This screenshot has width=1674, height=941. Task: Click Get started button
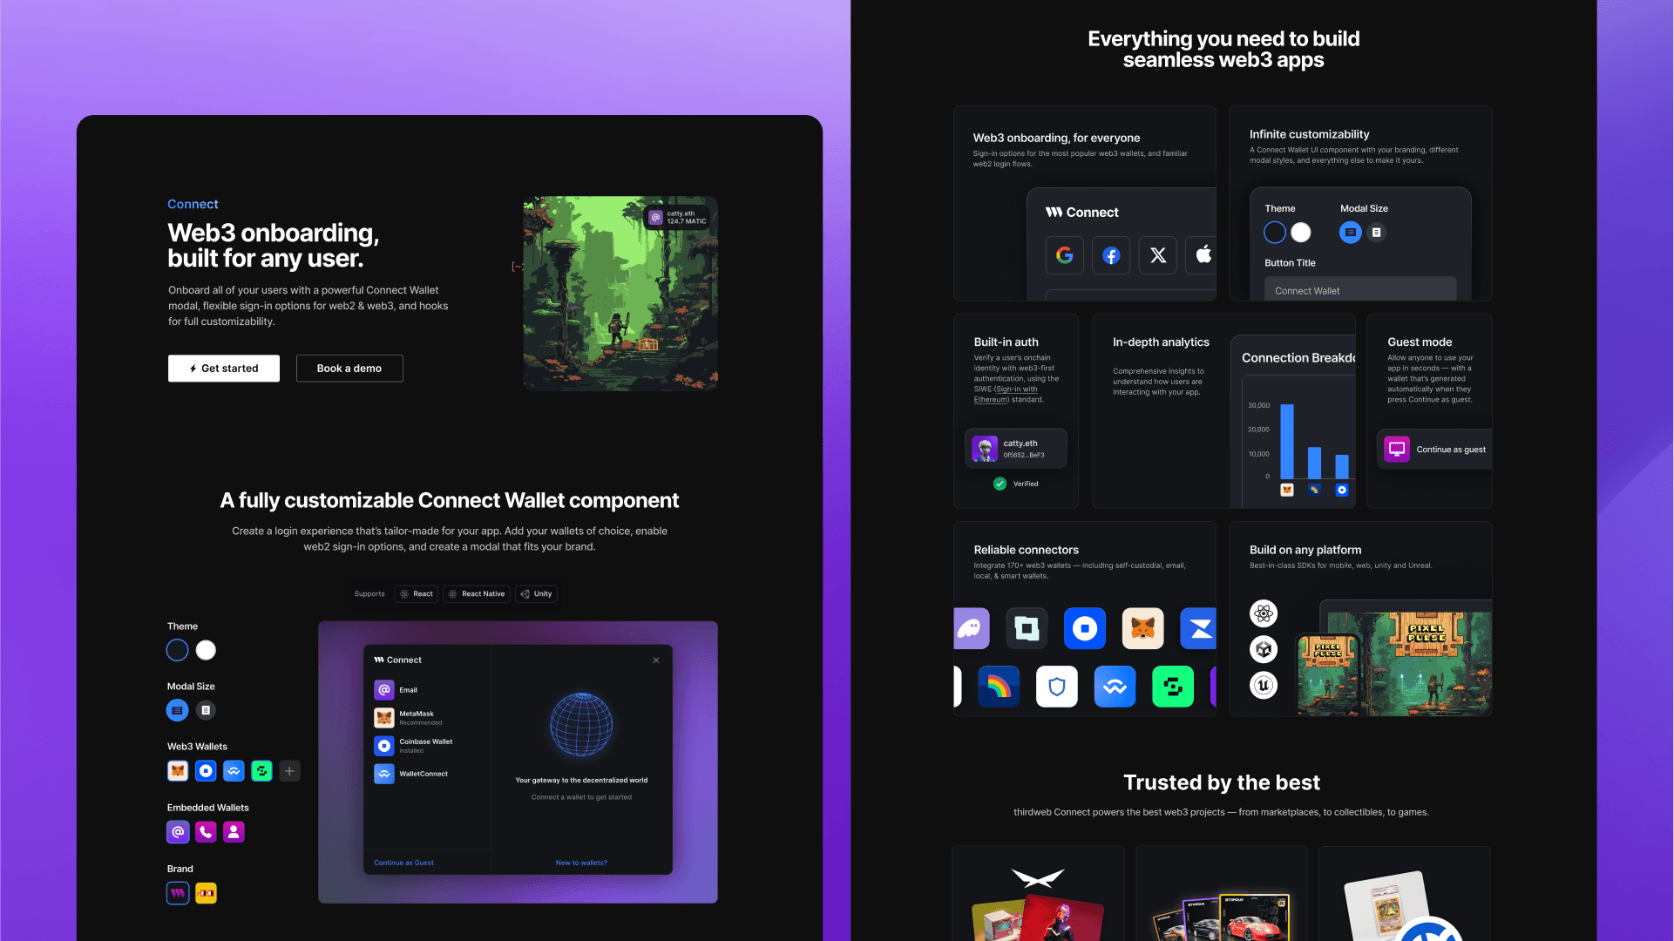pos(223,368)
